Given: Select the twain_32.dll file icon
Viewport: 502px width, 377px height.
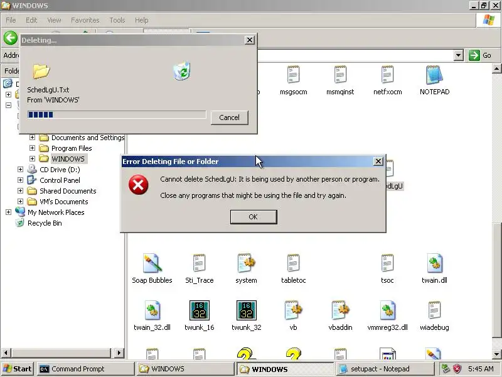Looking at the screenshot, I should point(152,310).
